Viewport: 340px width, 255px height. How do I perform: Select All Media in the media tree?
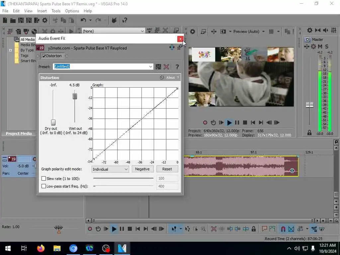point(28,40)
